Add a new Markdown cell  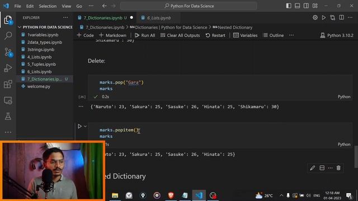[112, 35]
